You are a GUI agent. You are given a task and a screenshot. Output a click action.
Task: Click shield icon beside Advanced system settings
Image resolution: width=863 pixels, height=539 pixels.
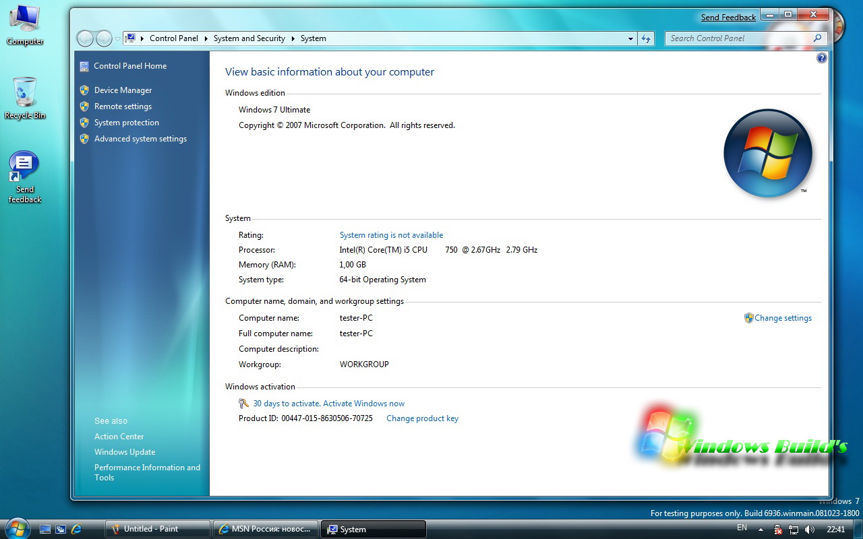(x=84, y=139)
